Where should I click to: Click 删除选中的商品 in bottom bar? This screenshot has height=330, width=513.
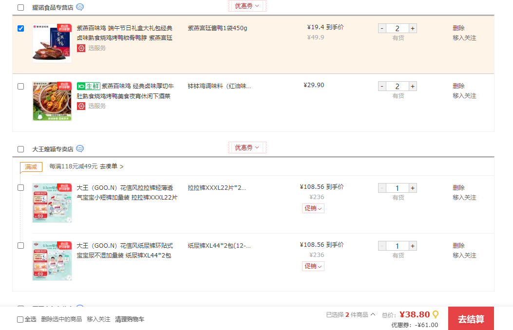coord(61,319)
